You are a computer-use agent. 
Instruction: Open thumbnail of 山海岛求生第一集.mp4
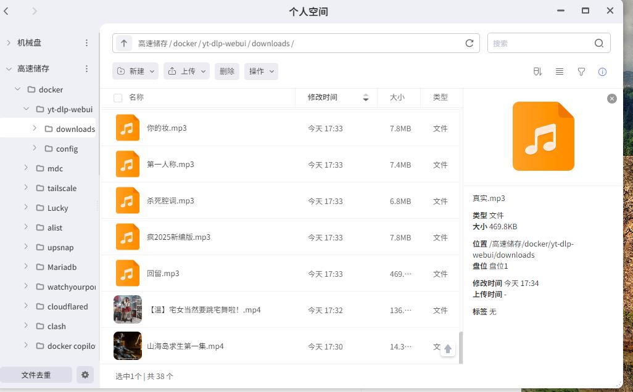[128, 346]
